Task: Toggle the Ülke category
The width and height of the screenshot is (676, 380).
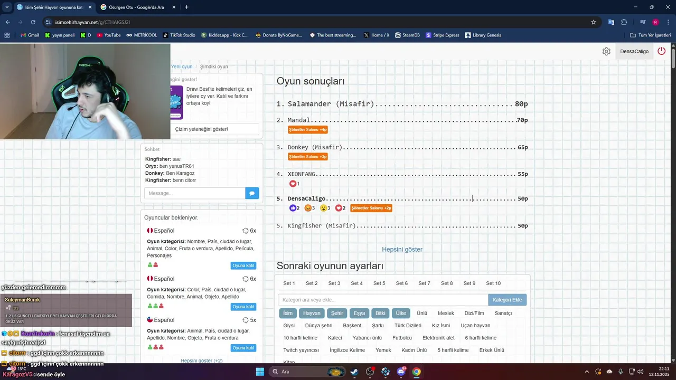Action: [401, 313]
